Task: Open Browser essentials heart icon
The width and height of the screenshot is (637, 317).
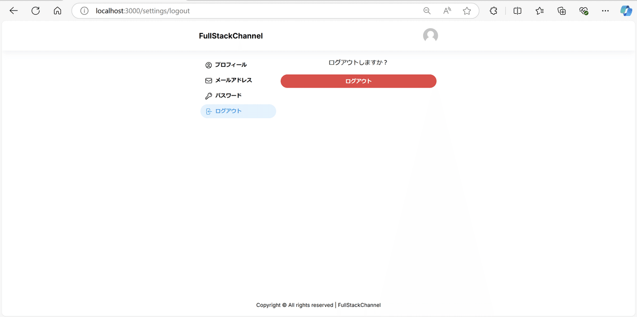Action: (x=583, y=11)
